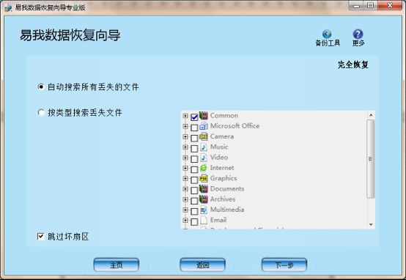Expand the Camera tree node
The image size is (406, 280).
pos(185,136)
